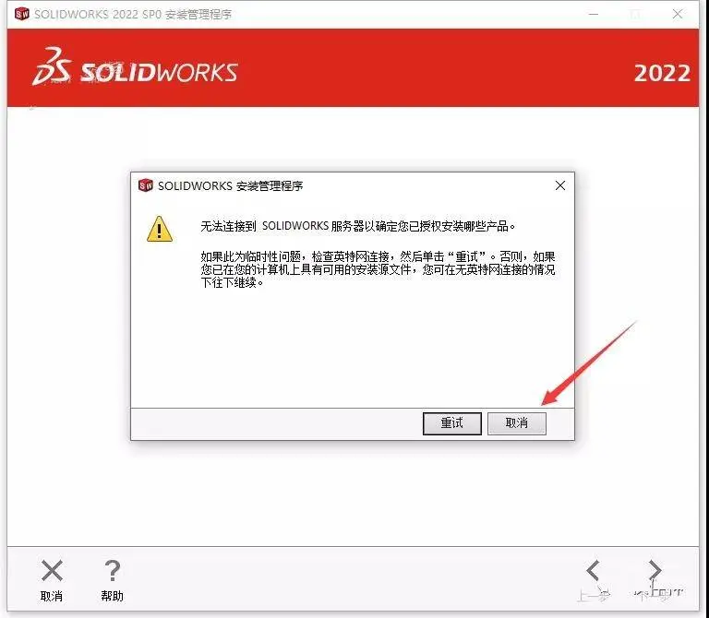Click the 无法连接到 SOLIDWORKS 服务器 message line
This screenshot has height=618, width=709.
(357, 226)
